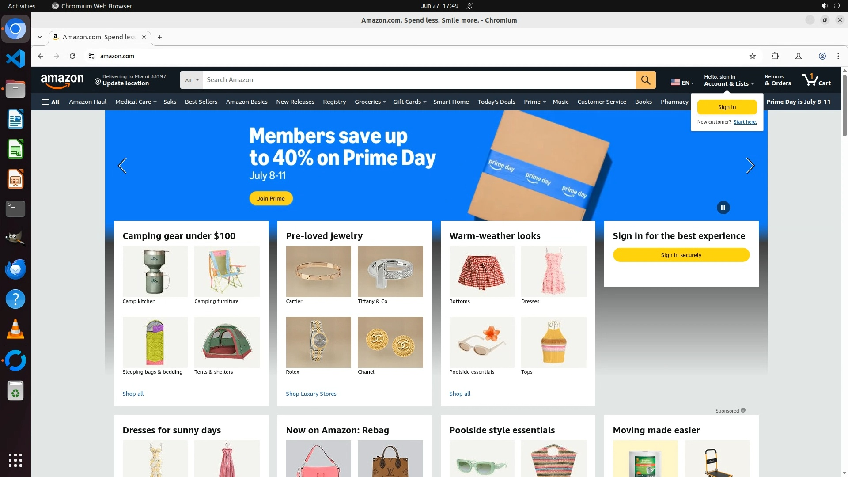Show the next banner slide arrow
848x477 pixels.
click(x=750, y=166)
